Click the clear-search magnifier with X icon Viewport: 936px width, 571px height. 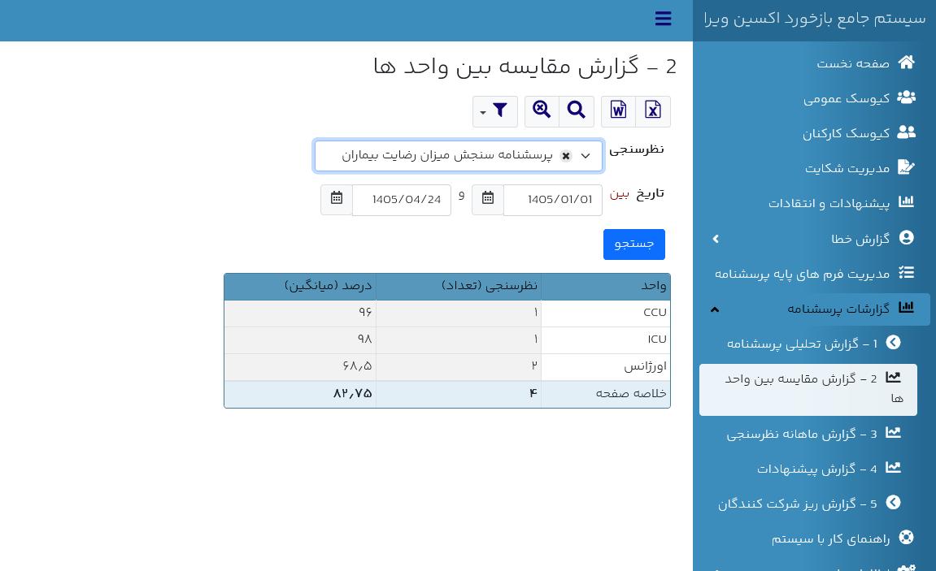click(542, 110)
